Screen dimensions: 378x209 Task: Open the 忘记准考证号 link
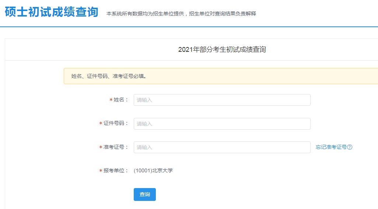[x=331, y=147]
